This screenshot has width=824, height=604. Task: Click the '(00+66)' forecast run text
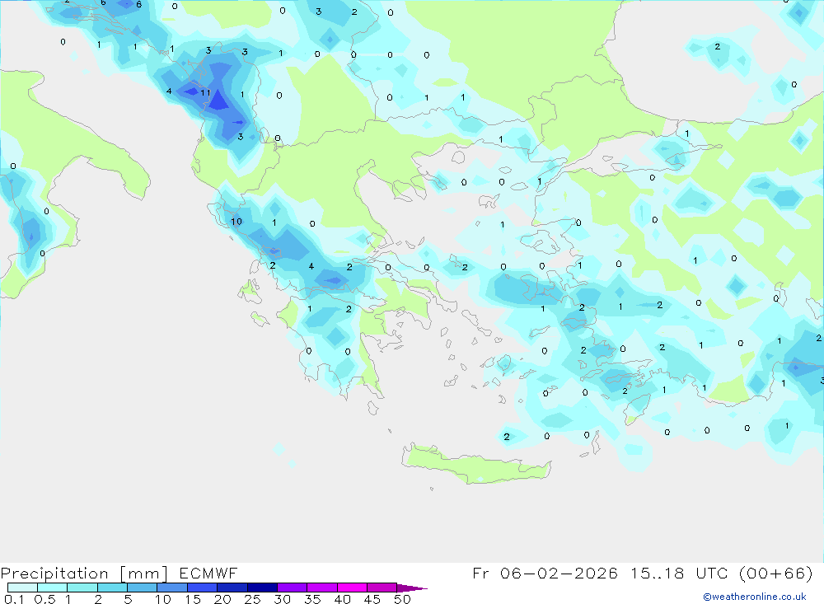[775, 573]
